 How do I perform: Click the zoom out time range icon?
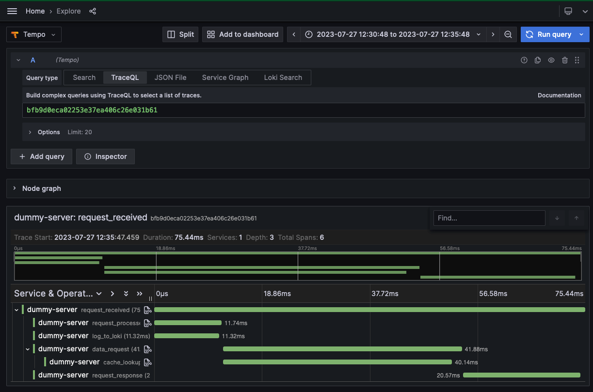point(508,34)
